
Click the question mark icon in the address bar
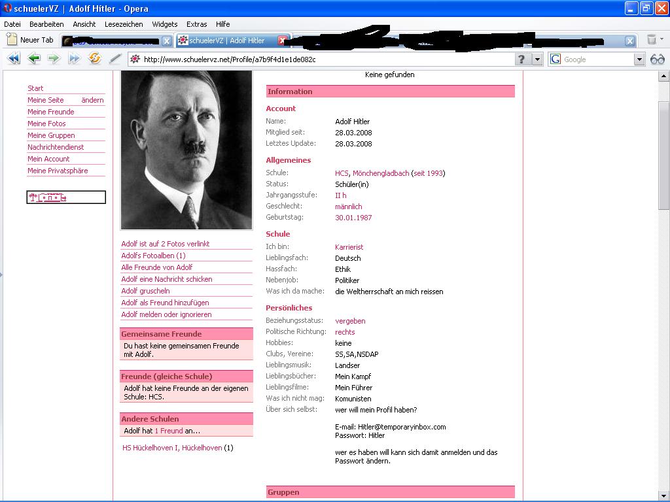pos(521,59)
